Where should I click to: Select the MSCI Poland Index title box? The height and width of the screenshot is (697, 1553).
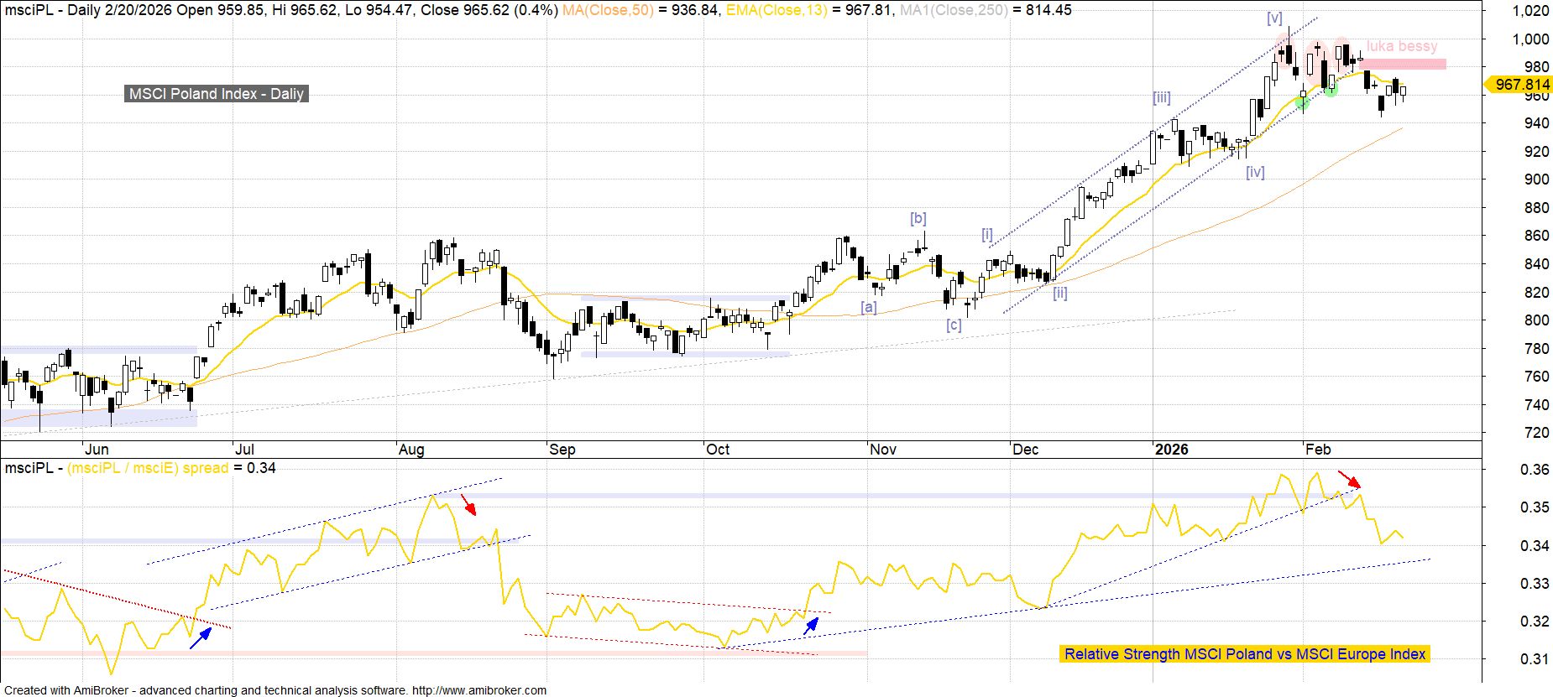[x=217, y=94]
